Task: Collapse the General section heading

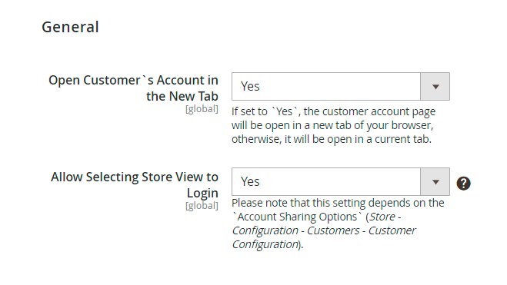Action: tap(70, 27)
